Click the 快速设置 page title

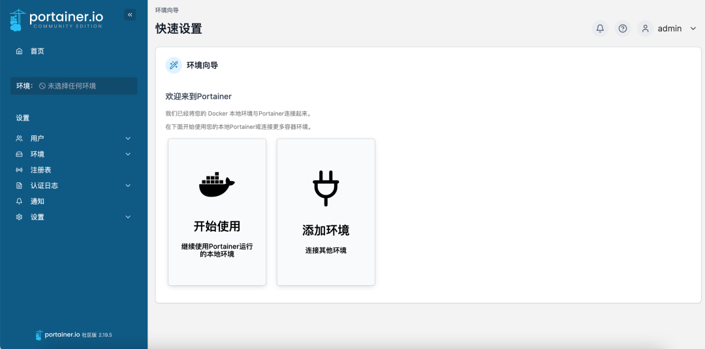click(x=179, y=29)
